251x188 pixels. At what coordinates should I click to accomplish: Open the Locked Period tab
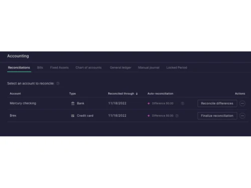tap(177, 68)
